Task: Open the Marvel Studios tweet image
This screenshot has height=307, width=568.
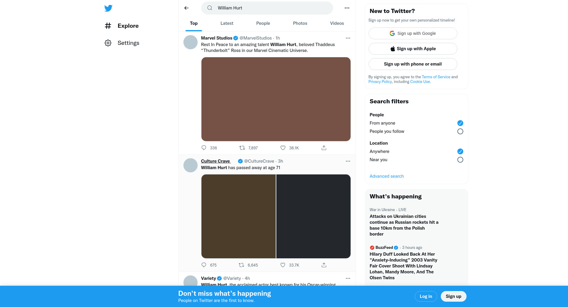Action: (x=276, y=99)
